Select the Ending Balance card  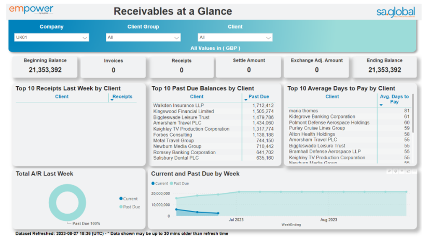[x=384, y=67]
